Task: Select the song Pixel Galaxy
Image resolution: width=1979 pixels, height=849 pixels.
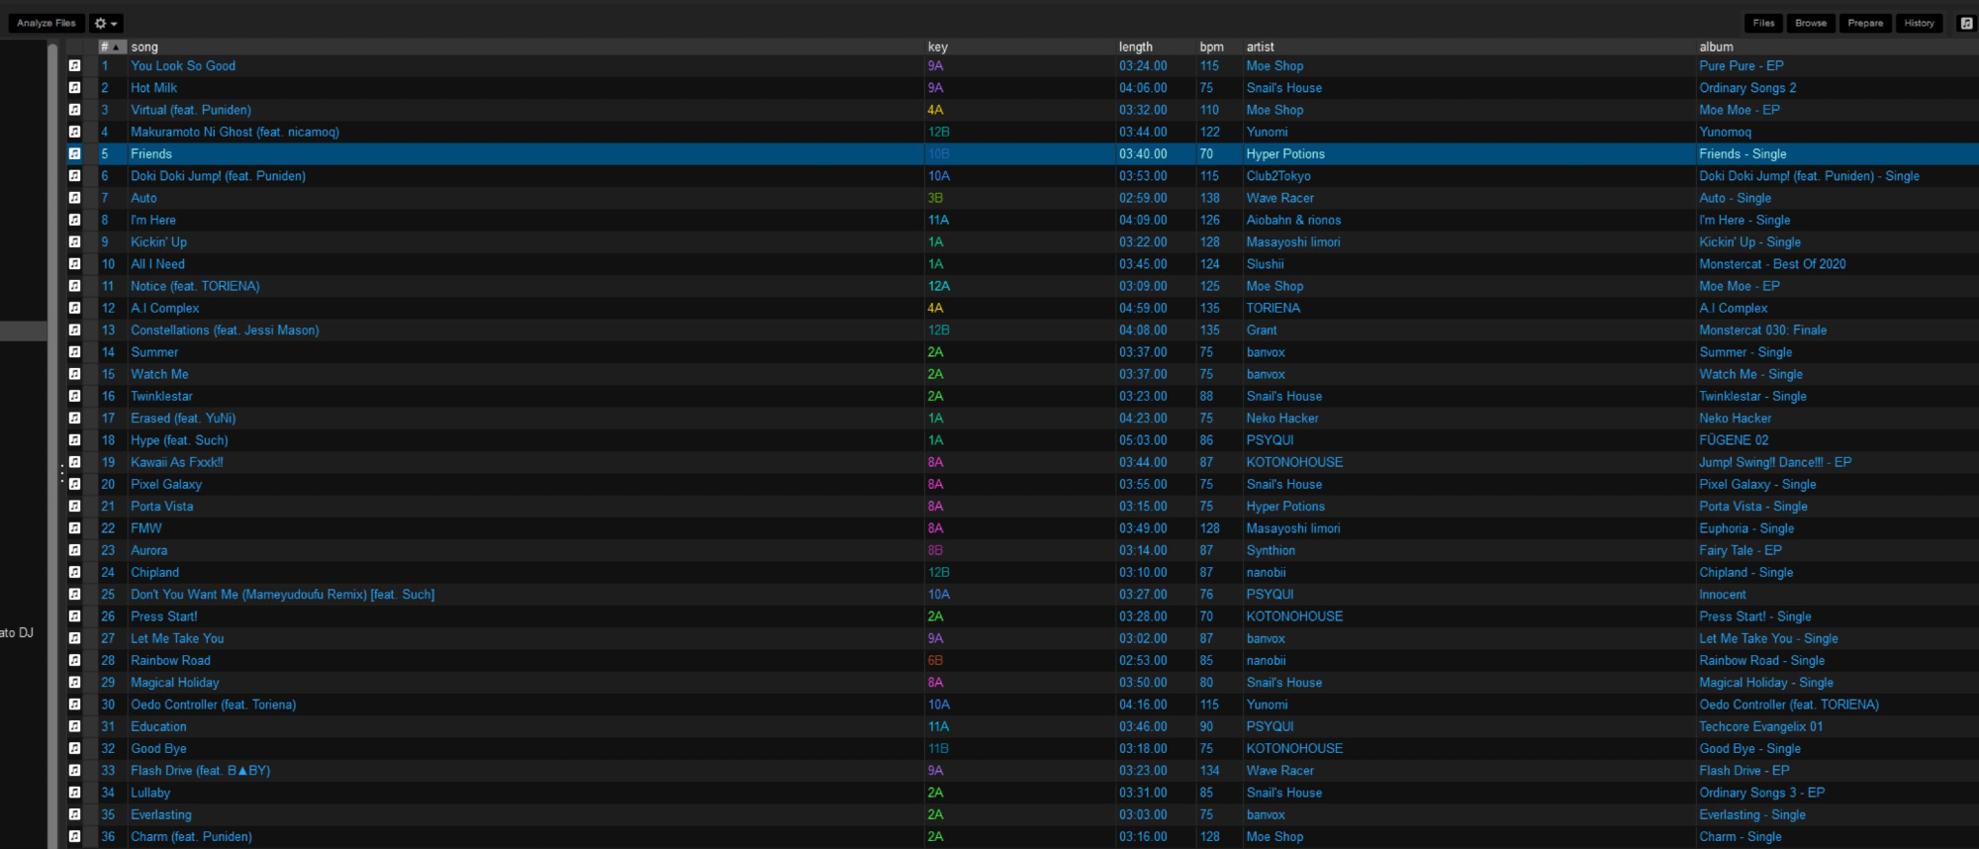Action: click(166, 485)
